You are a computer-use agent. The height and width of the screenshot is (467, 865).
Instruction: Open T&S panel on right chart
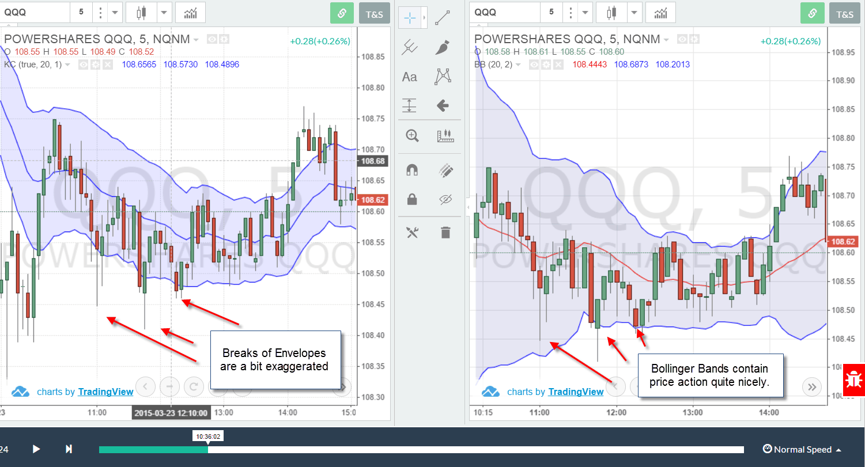click(x=845, y=13)
